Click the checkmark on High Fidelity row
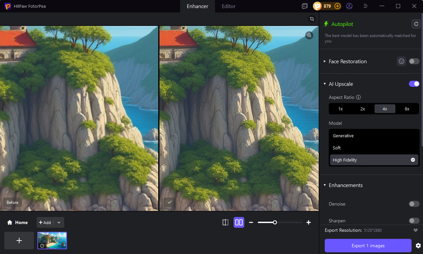 [413, 160]
